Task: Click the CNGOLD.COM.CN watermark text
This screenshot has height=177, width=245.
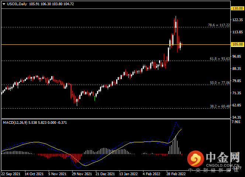Action: [x=222, y=165]
